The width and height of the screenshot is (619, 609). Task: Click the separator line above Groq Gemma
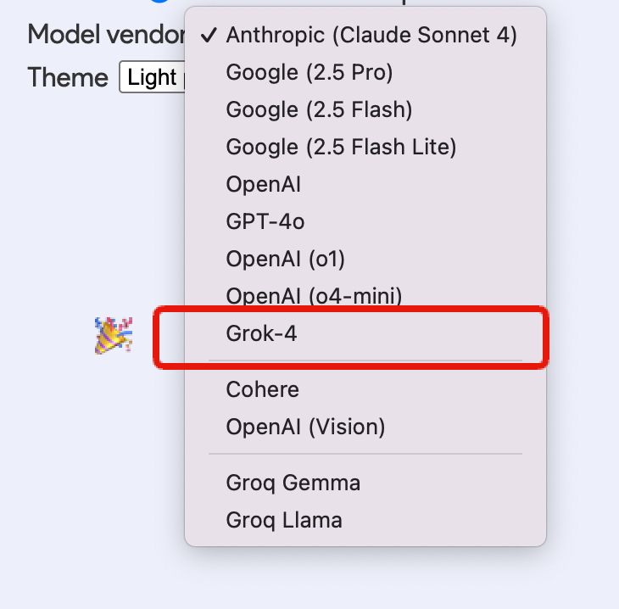tap(365, 454)
